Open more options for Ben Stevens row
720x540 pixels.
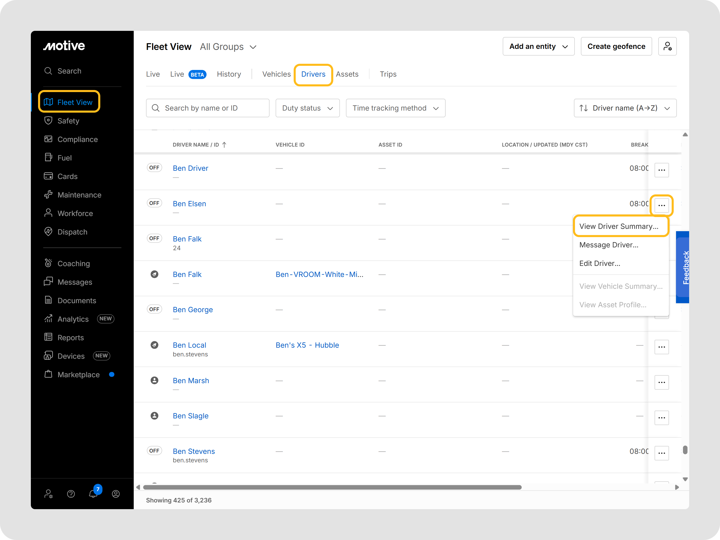pyautogui.click(x=661, y=453)
